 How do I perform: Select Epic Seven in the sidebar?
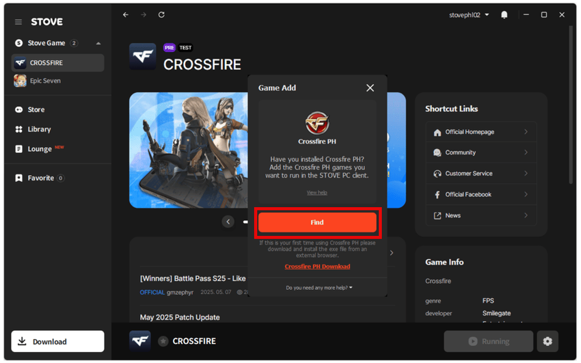58,81
